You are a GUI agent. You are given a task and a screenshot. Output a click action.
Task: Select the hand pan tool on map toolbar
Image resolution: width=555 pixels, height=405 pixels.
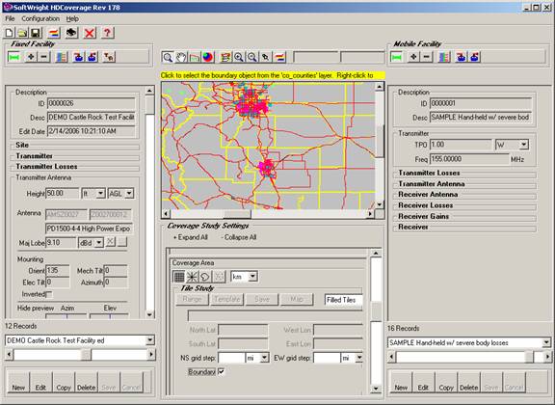click(x=181, y=57)
